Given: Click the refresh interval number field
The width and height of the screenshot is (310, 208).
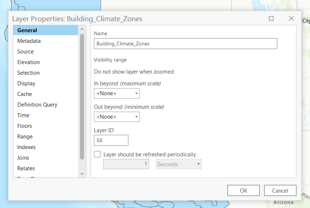Looking at the screenshot, I should coord(126,164).
